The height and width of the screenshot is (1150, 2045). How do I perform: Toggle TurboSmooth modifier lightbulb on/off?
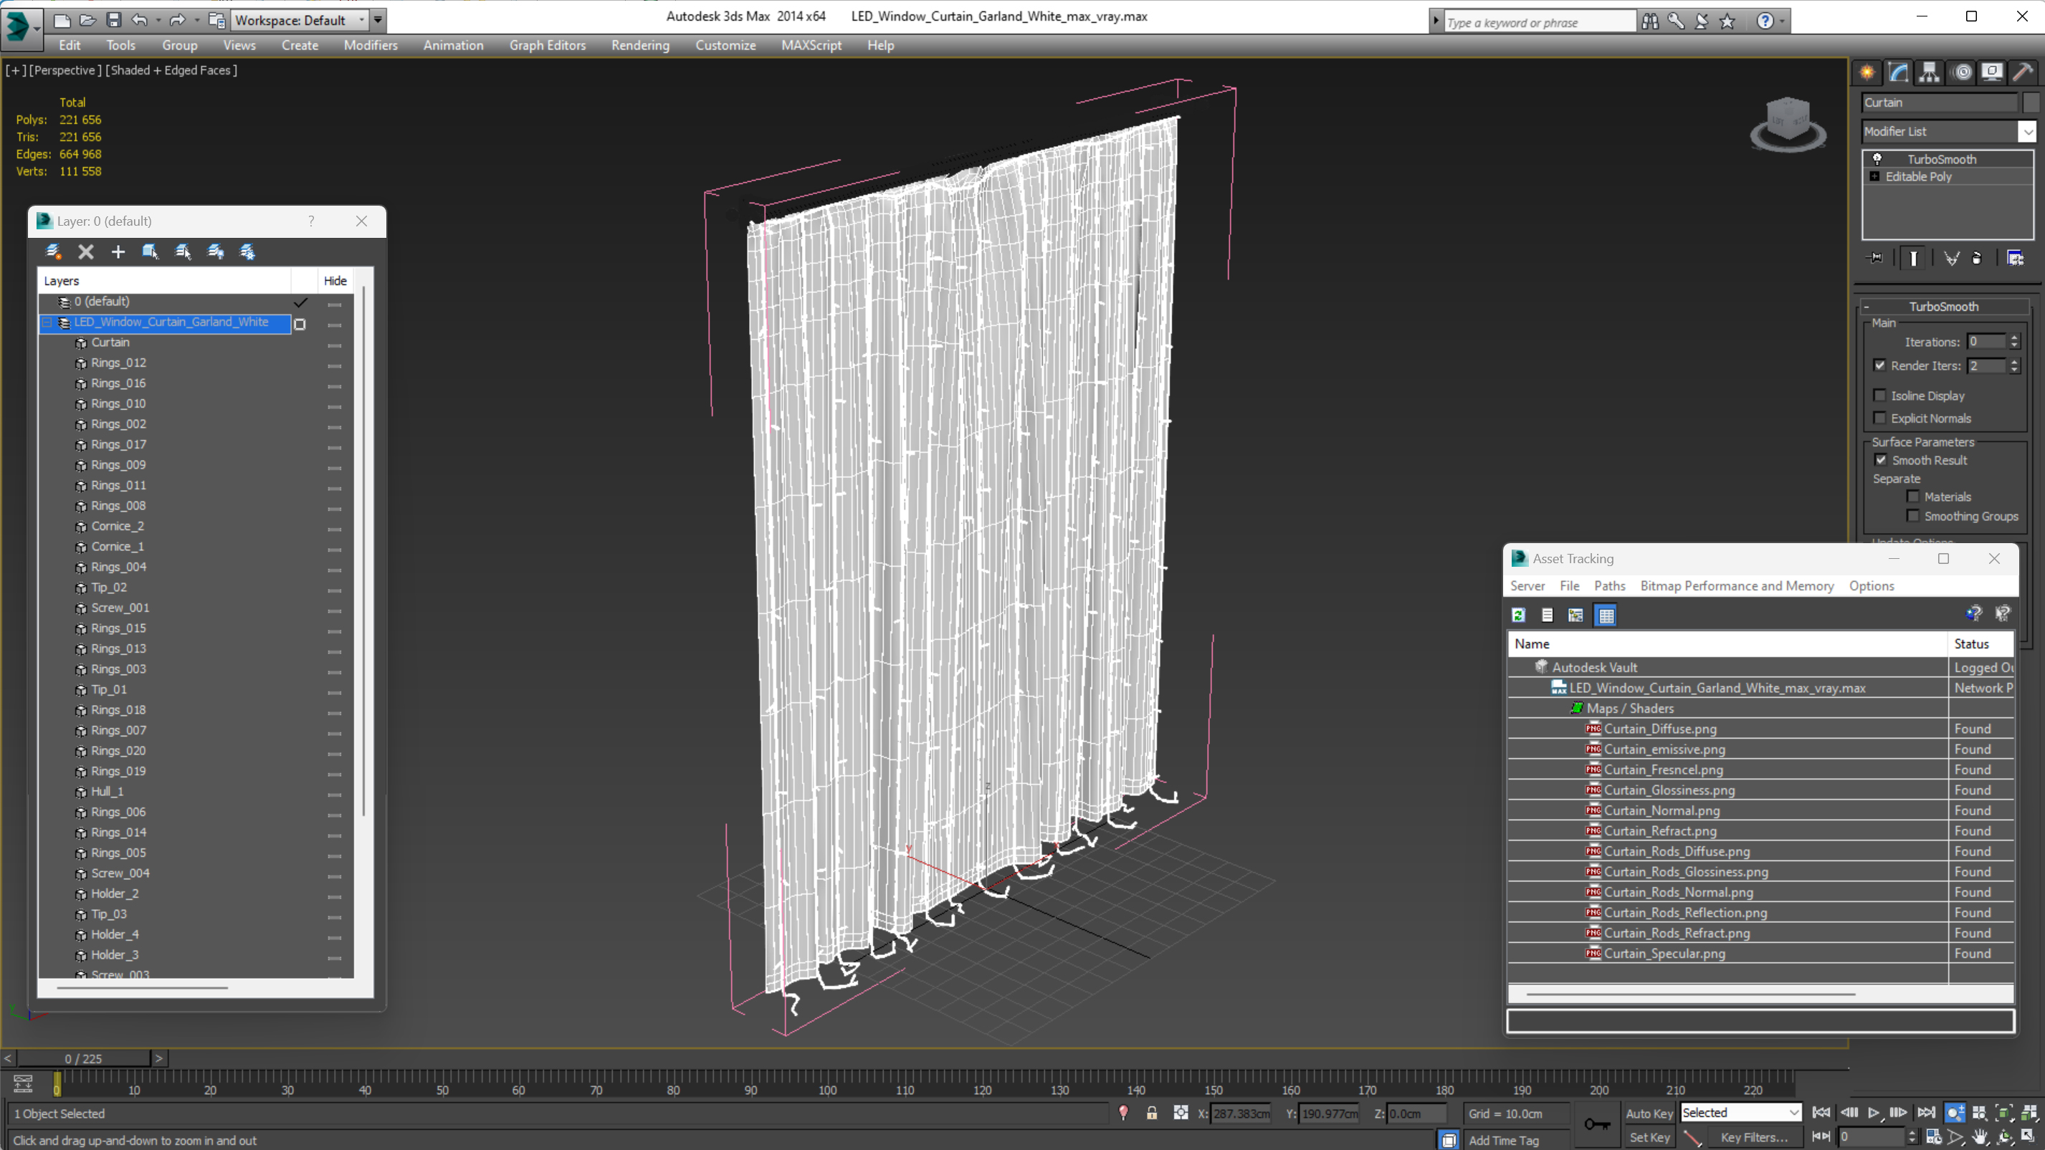tap(1877, 159)
